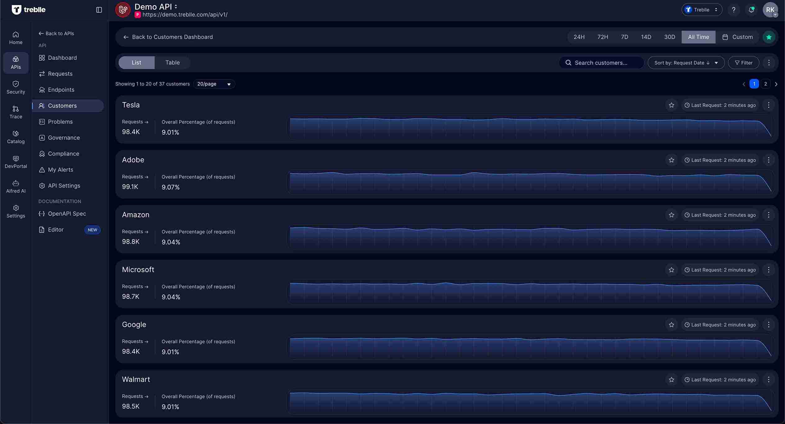The width and height of the screenshot is (785, 424).
Task: Go to page 2 of customers
Action: coord(765,84)
